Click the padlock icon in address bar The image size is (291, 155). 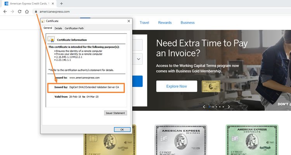(x=36, y=12)
